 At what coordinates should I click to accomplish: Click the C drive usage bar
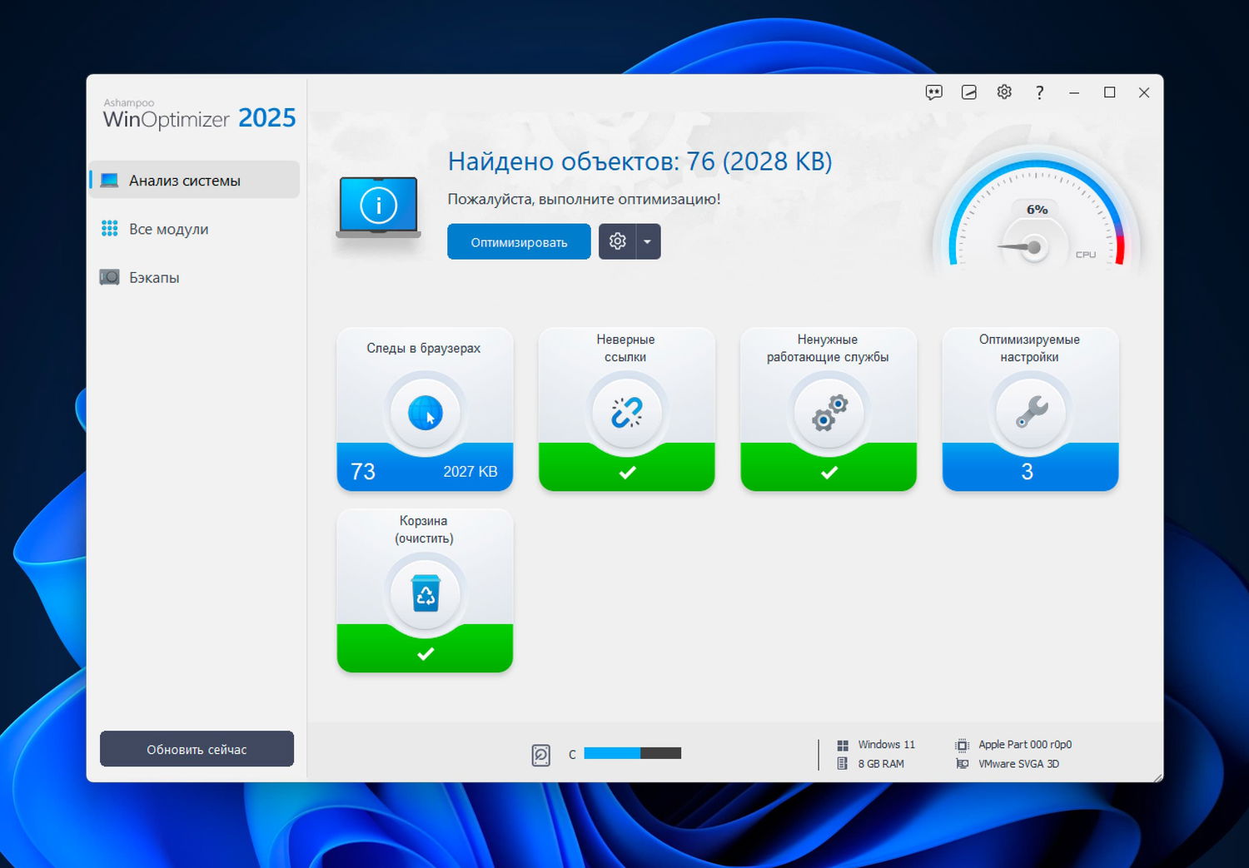coord(632,754)
